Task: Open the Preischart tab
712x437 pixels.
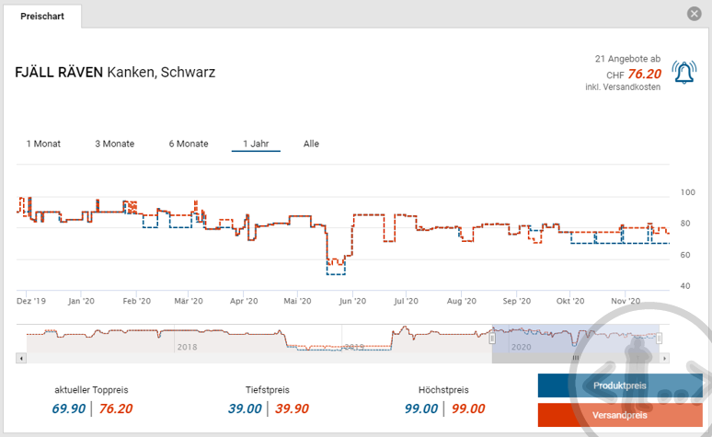Action: 42,17
